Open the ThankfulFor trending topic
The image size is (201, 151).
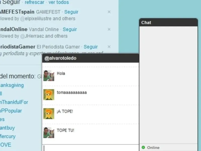[x=14, y=102]
